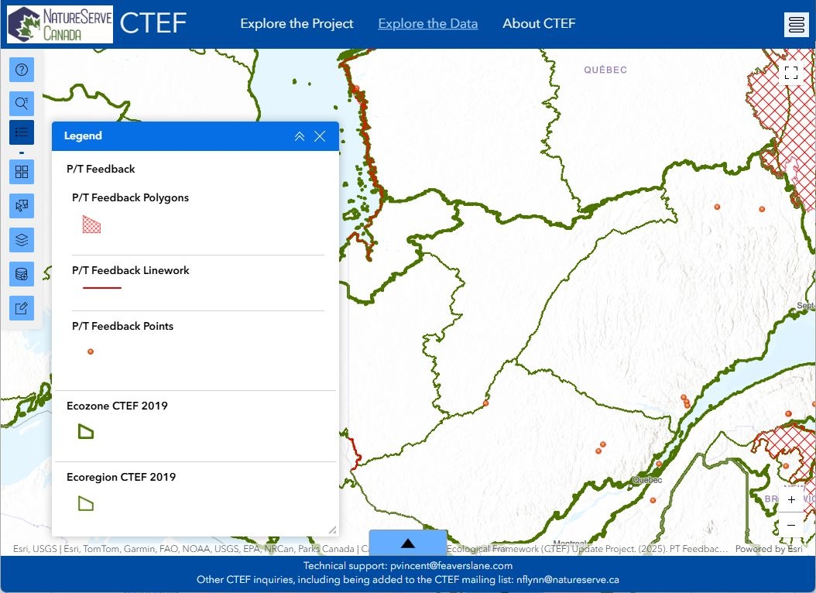Open the About CTEF page
This screenshot has width=816, height=593.
(539, 24)
